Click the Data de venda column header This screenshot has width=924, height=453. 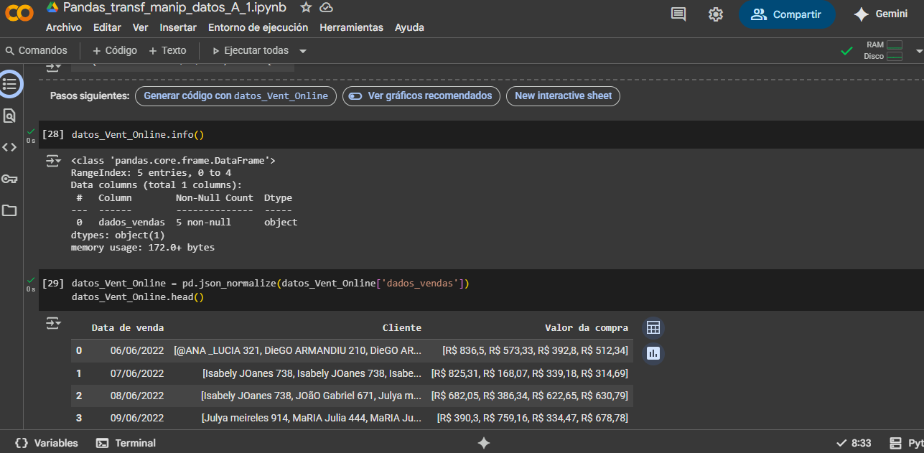point(128,327)
